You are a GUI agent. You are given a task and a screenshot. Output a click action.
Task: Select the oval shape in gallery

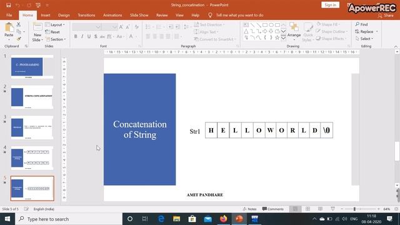[271, 25]
